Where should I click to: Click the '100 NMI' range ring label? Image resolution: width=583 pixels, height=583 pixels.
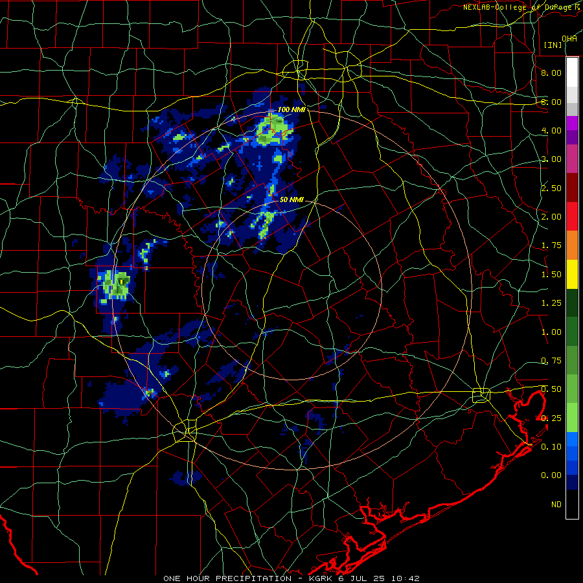pos(292,109)
